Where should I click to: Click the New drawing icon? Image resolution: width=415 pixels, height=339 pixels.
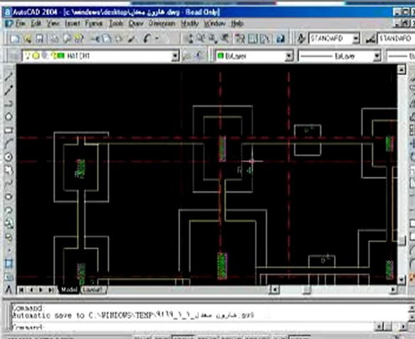pos(15,39)
